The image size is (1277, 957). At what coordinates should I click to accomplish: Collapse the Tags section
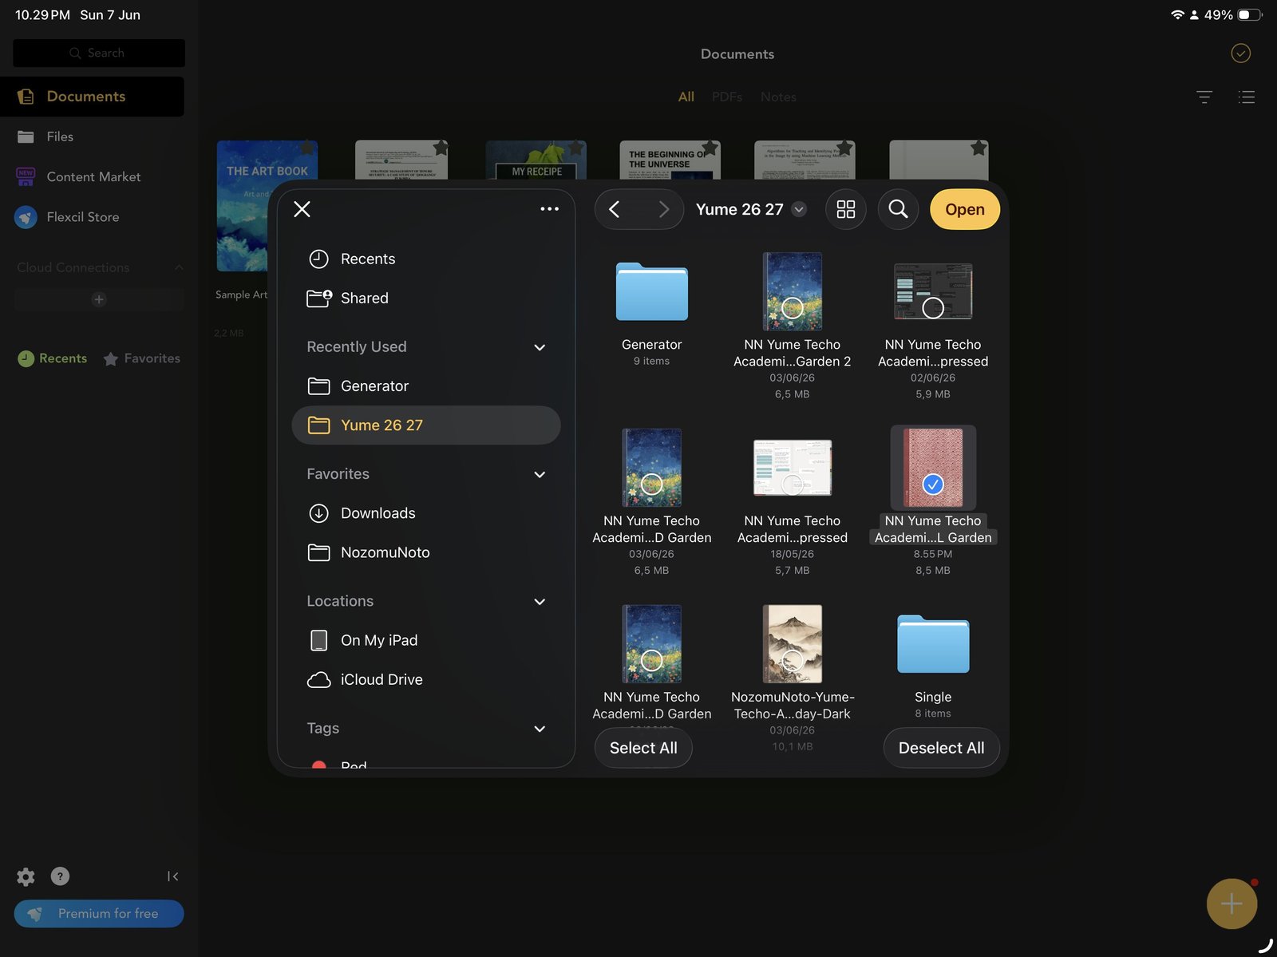point(540,728)
